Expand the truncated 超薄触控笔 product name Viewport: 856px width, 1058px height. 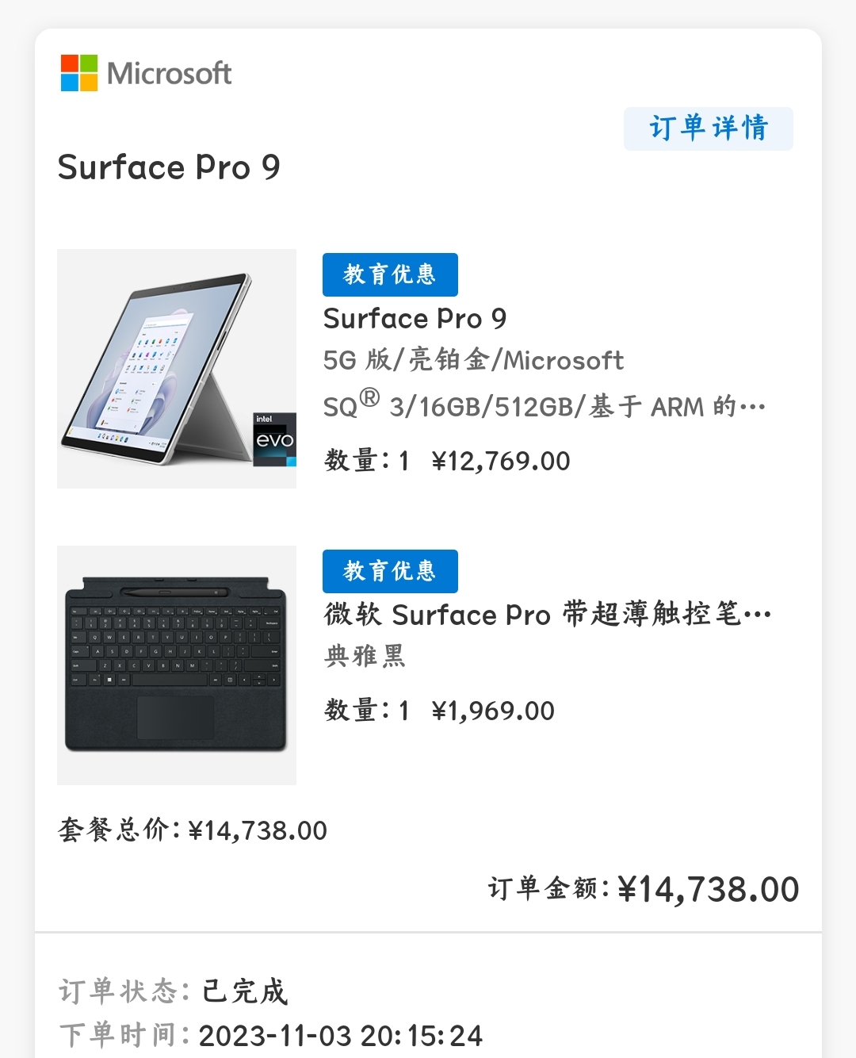(x=757, y=614)
